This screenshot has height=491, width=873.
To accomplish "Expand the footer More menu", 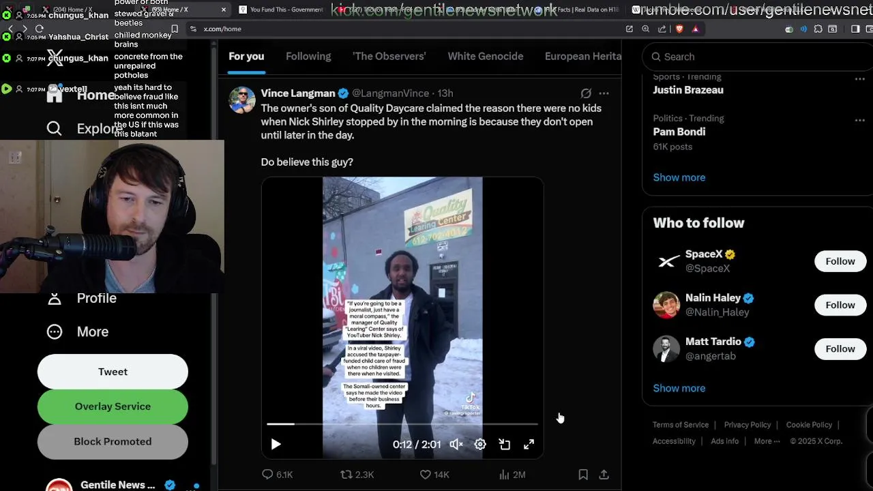I will tap(767, 441).
